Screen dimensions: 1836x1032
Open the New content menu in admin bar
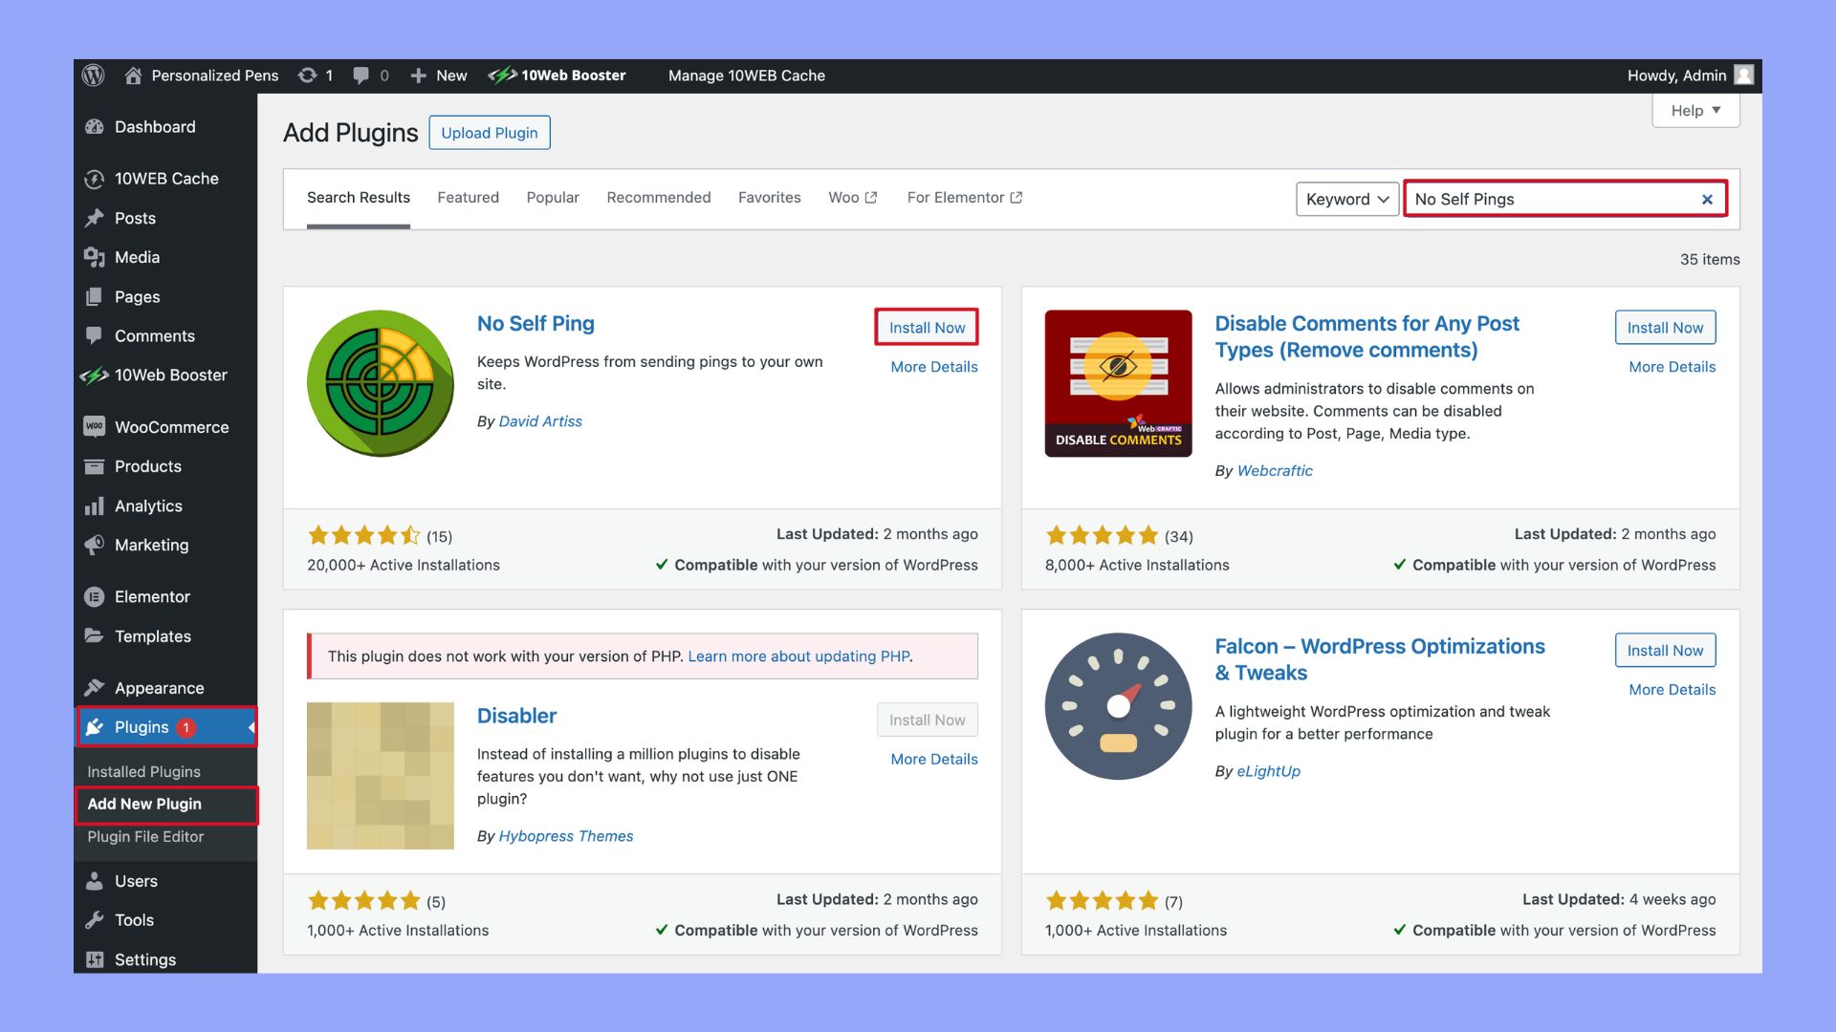[x=439, y=75]
